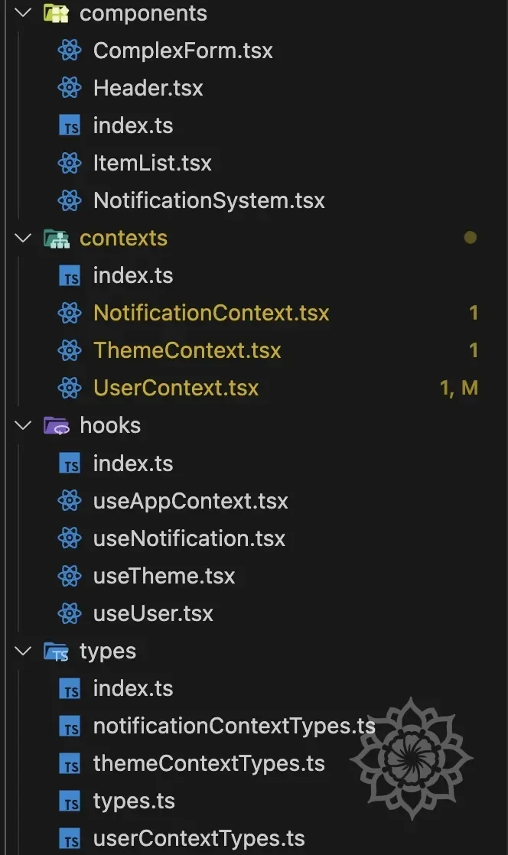Collapse the components folder chevron
Image resolution: width=508 pixels, height=855 pixels.
(24, 13)
